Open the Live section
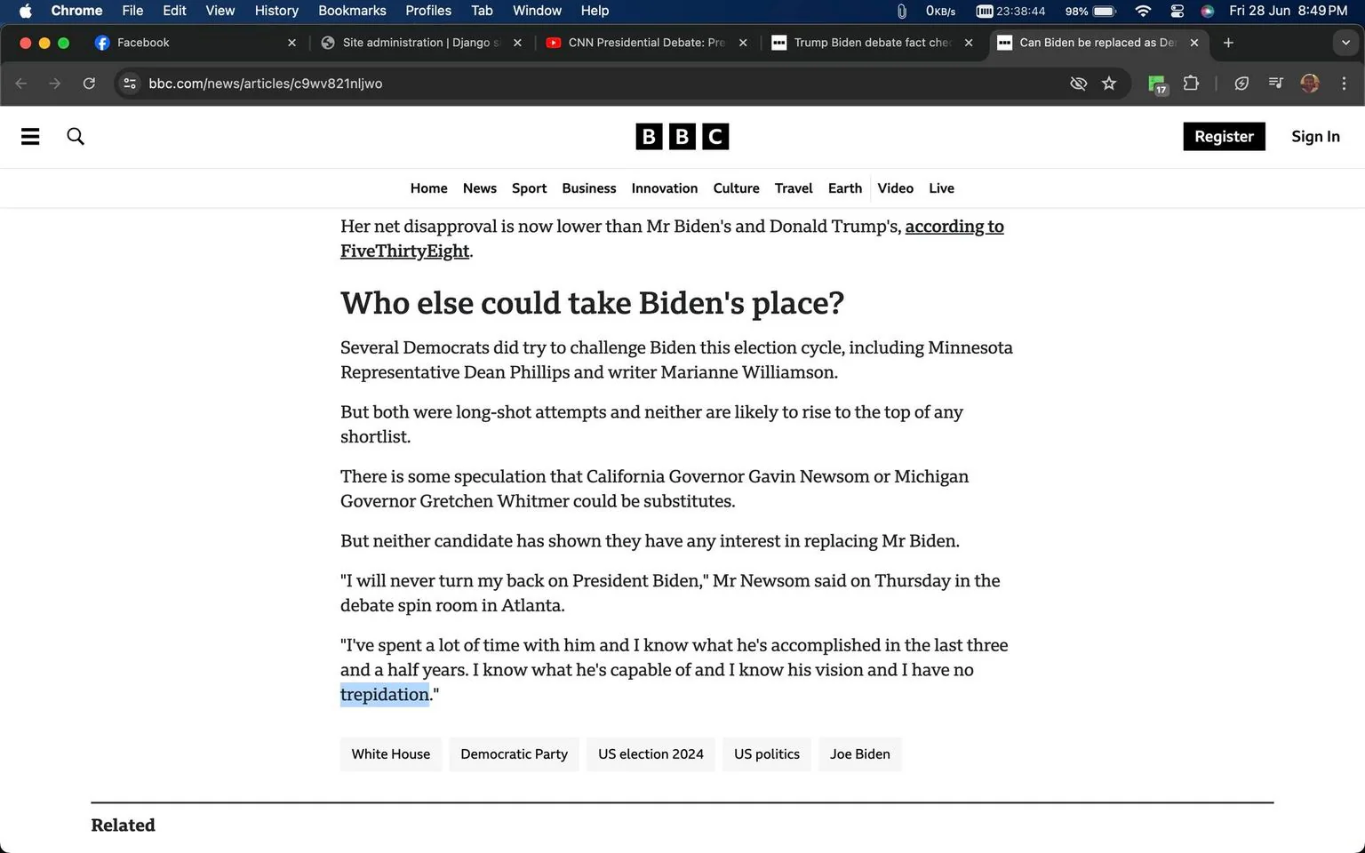Image resolution: width=1365 pixels, height=853 pixels. [941, 188]
